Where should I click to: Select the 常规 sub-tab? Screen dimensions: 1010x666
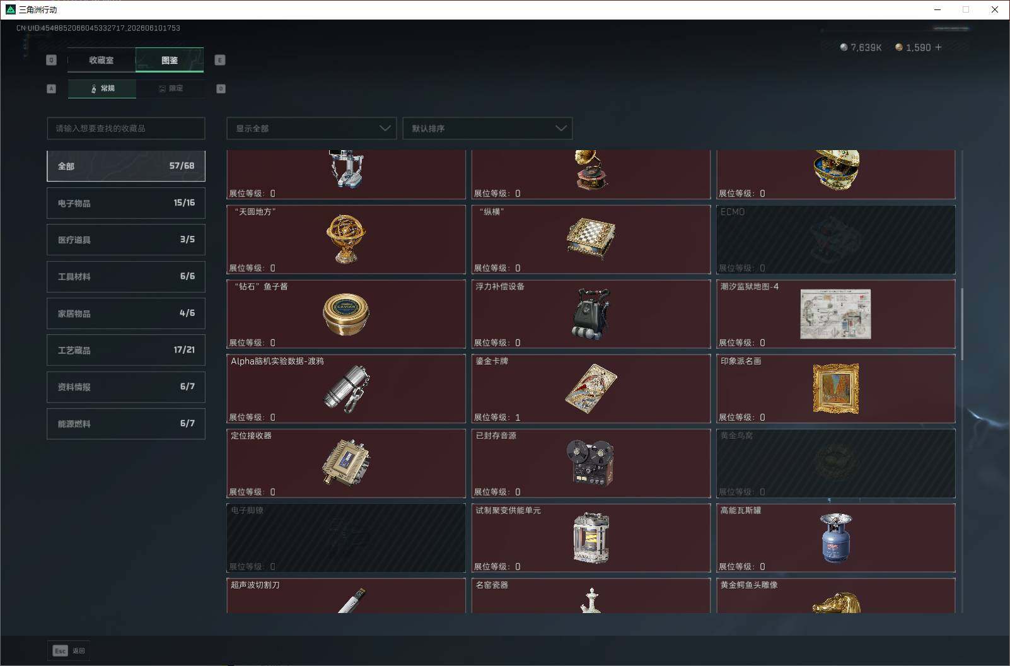[102, 88]
